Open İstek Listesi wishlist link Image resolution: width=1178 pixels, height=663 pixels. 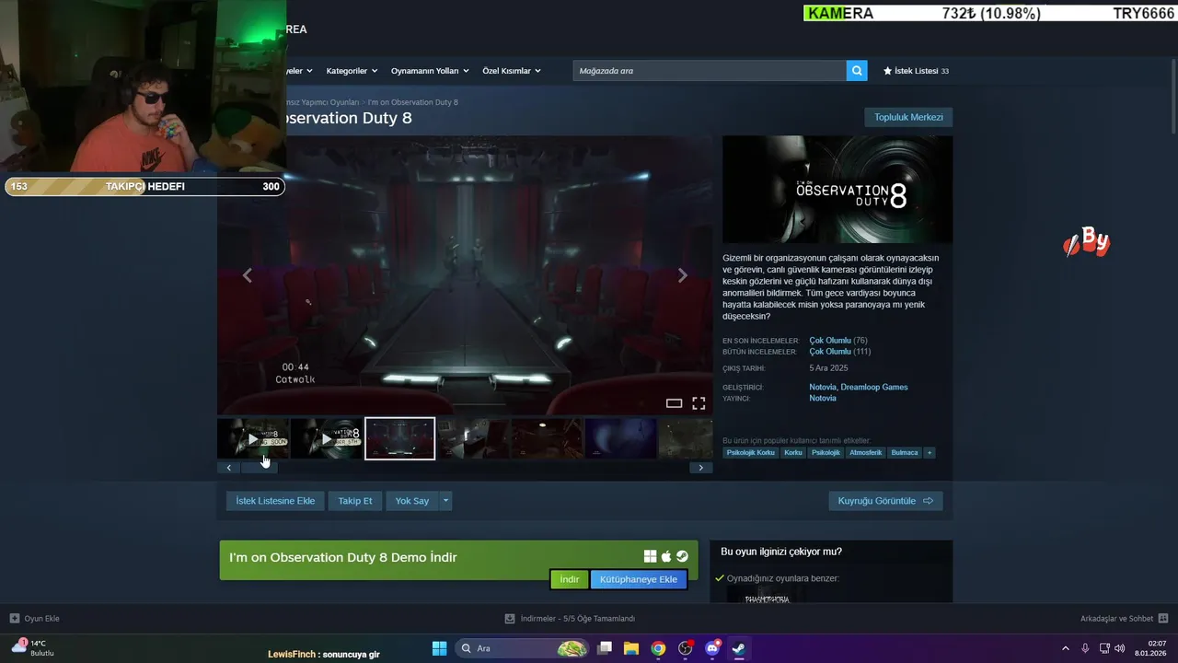click(x=916, y=71)
